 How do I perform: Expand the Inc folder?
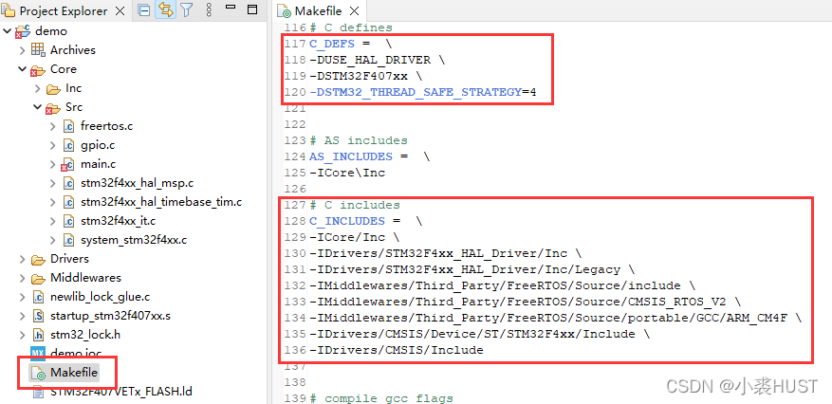(x=37, y=88)
